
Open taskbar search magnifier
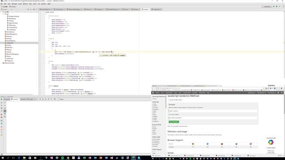point(8,158)
